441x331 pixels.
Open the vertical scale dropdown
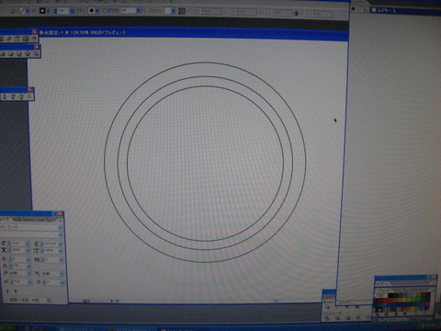tap(61, 251)
